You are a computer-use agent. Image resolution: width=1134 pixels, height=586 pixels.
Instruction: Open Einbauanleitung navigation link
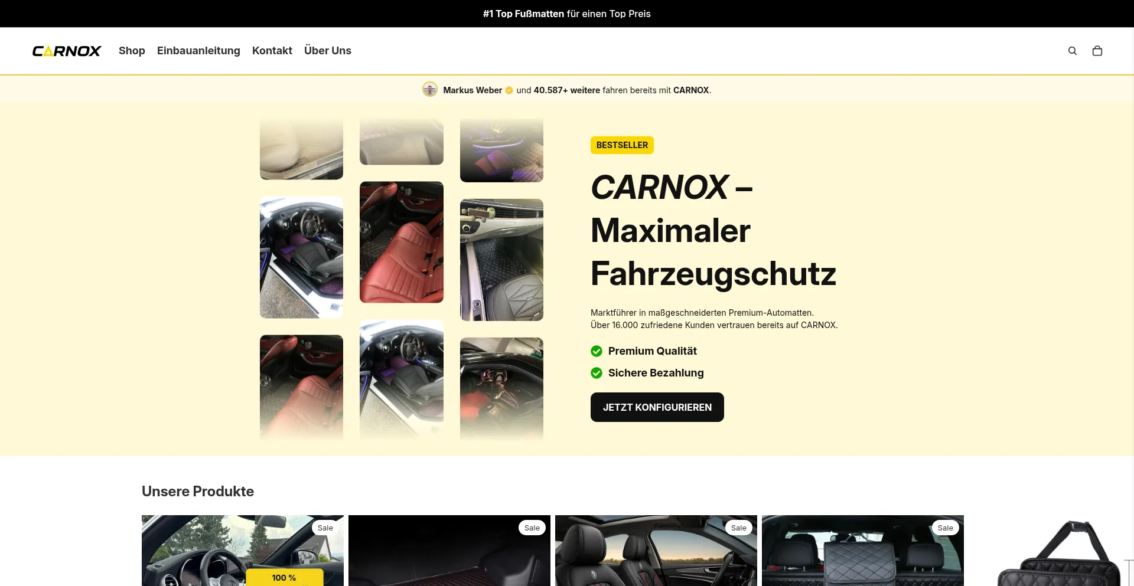pyautogui.click(x=198, y=51)
